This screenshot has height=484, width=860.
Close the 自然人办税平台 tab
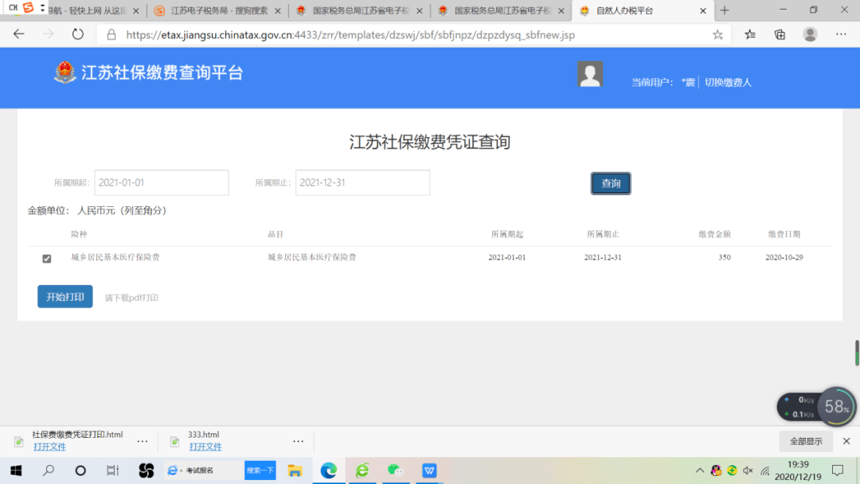[x=702, y=10]
